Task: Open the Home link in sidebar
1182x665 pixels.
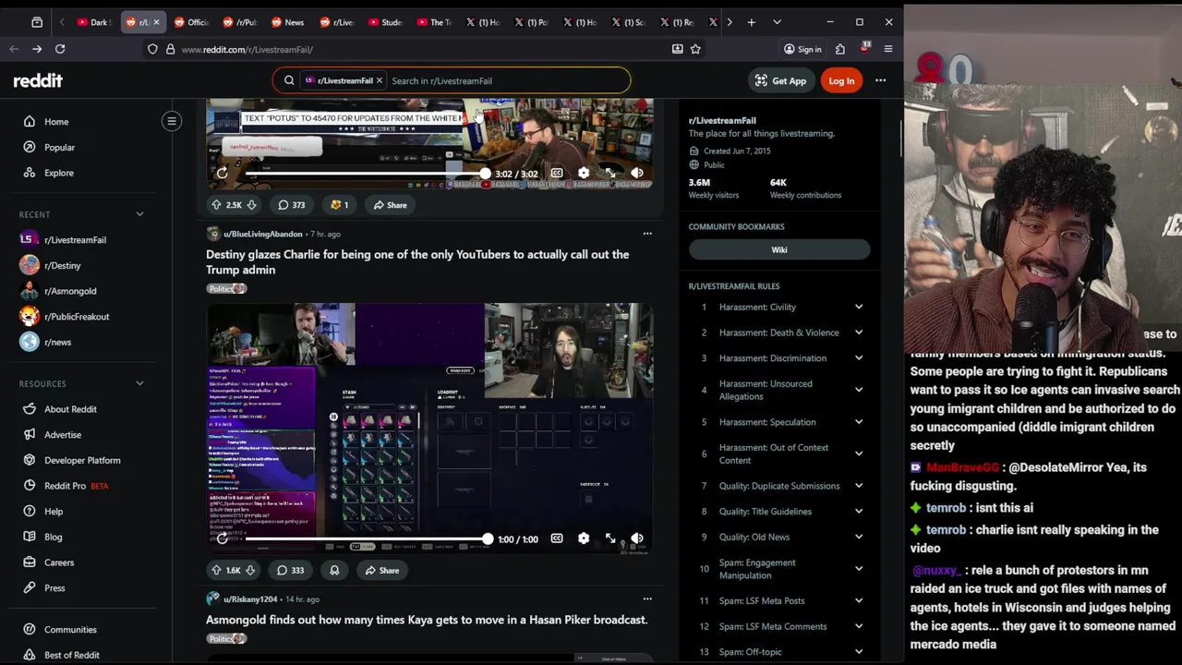Action: (x=56, y=122)
